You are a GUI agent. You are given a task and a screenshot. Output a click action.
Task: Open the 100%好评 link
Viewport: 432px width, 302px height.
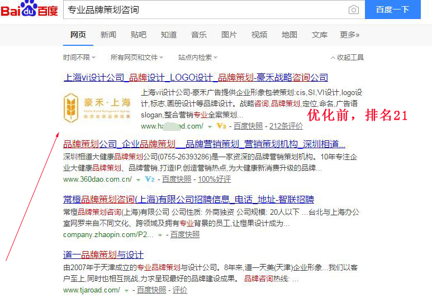pos(215,180)
